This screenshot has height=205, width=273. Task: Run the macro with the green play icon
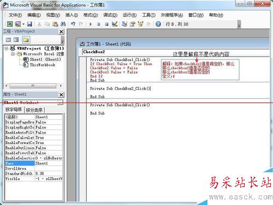91,24
